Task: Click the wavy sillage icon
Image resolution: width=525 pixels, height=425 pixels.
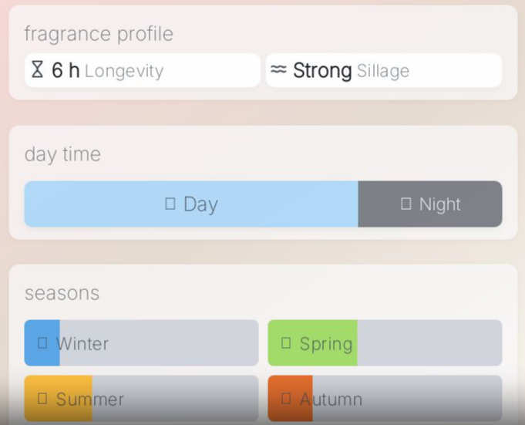Action: pos(278,70)
